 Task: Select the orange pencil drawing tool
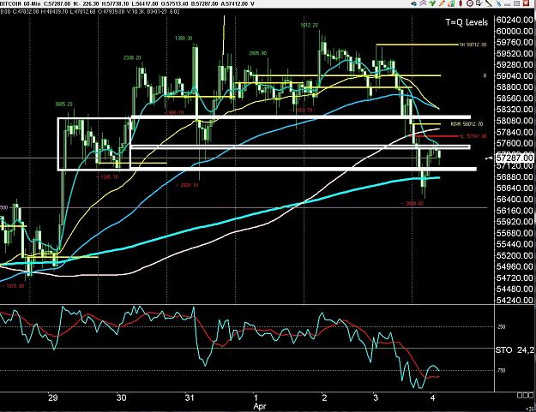pos(442,3)
